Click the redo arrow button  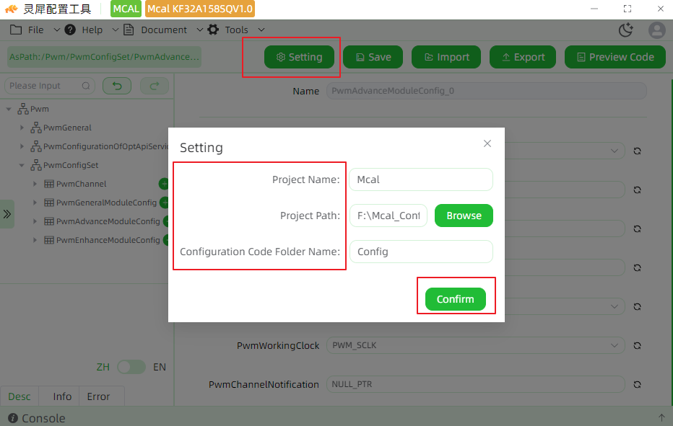click(155, 86)
